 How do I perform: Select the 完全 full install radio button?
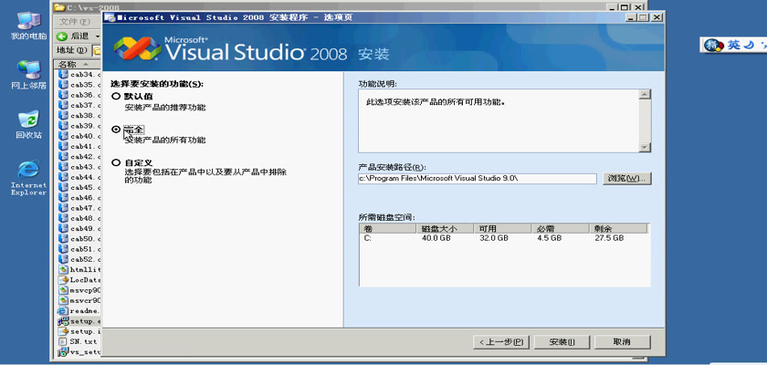[116, 130]
